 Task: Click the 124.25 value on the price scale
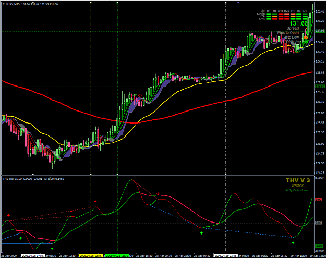pos(320,172)
